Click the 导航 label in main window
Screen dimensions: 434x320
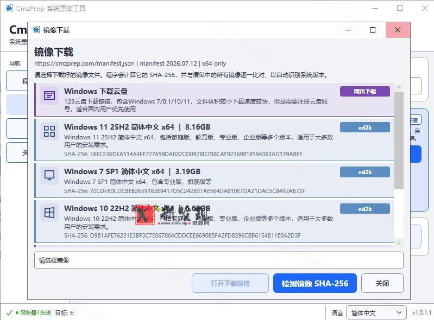tap(15, 63)
